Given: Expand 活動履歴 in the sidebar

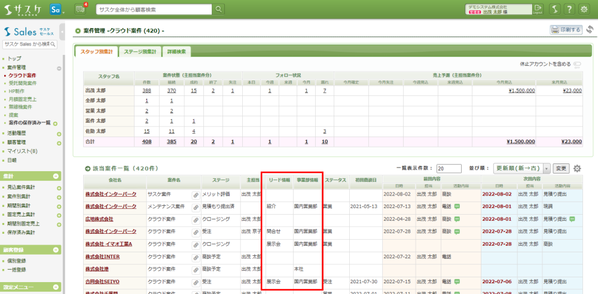Looking at the screenshot, I should point(59,133).
